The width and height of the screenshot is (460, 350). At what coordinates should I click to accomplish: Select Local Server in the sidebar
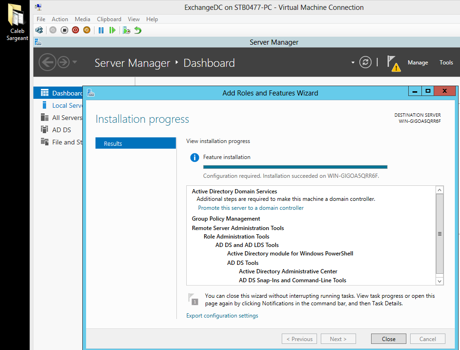[x=58, y=105]
